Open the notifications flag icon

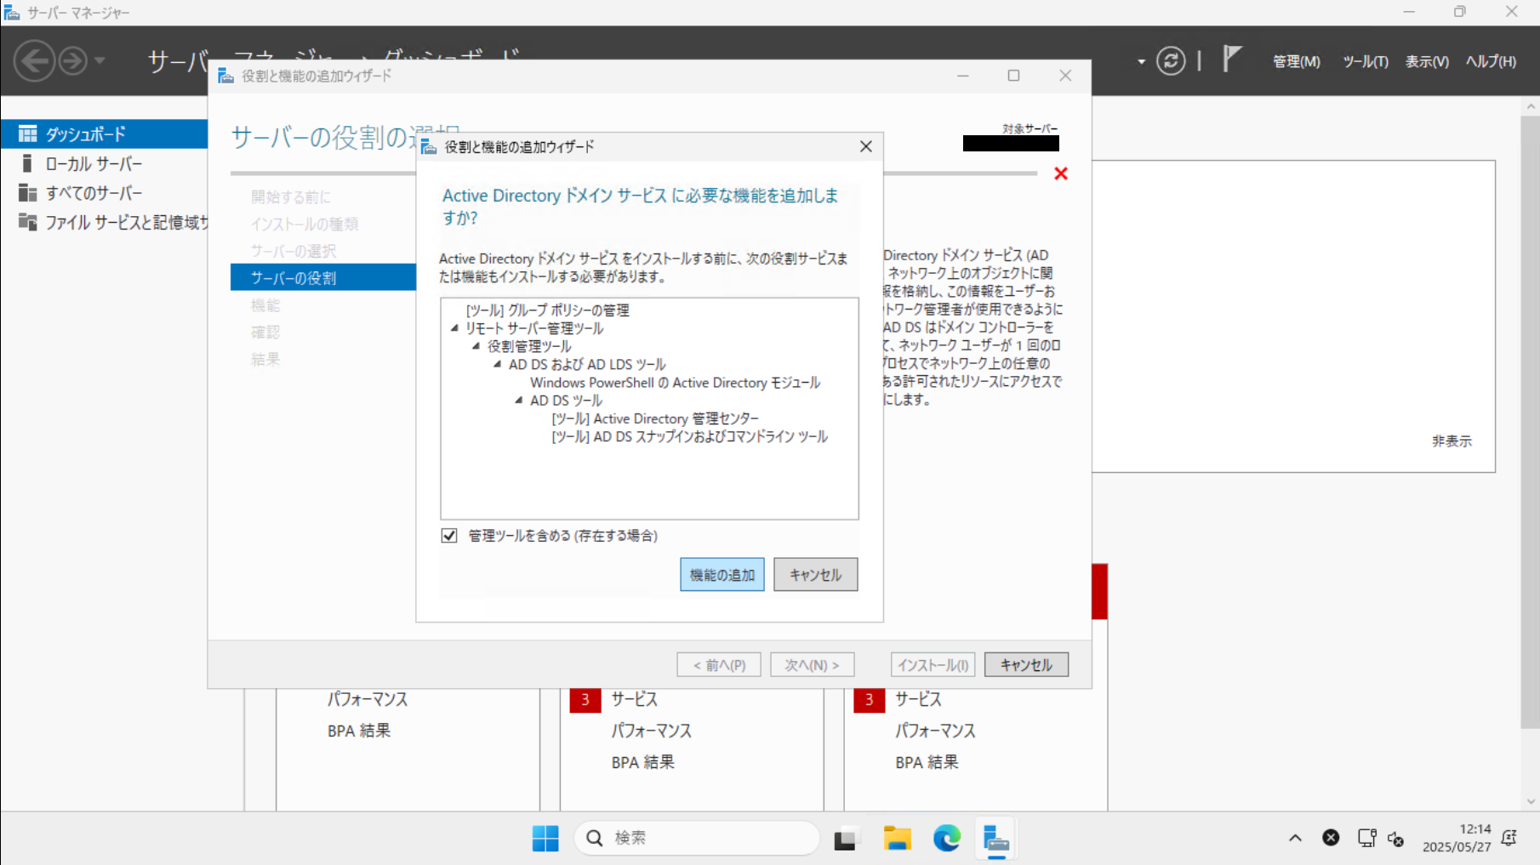click(x=1232, y=60)
